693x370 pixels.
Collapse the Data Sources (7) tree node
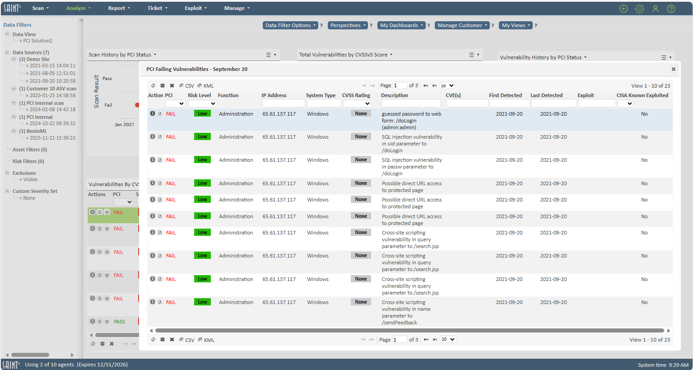click(6, 52)
